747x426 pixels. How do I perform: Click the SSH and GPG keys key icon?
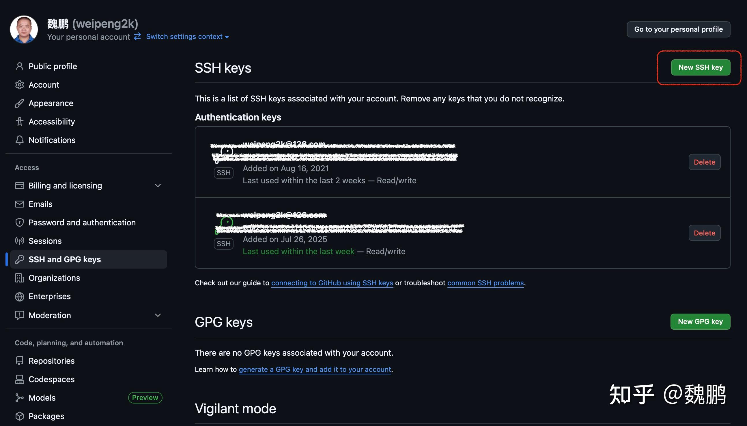point(19,259)
